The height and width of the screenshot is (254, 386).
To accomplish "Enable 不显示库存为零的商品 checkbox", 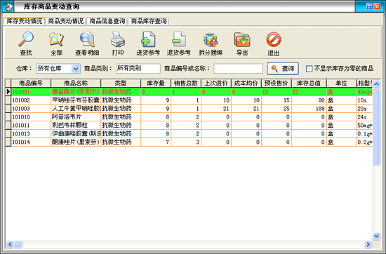I will pyautogui.click(x=309, y=69).
